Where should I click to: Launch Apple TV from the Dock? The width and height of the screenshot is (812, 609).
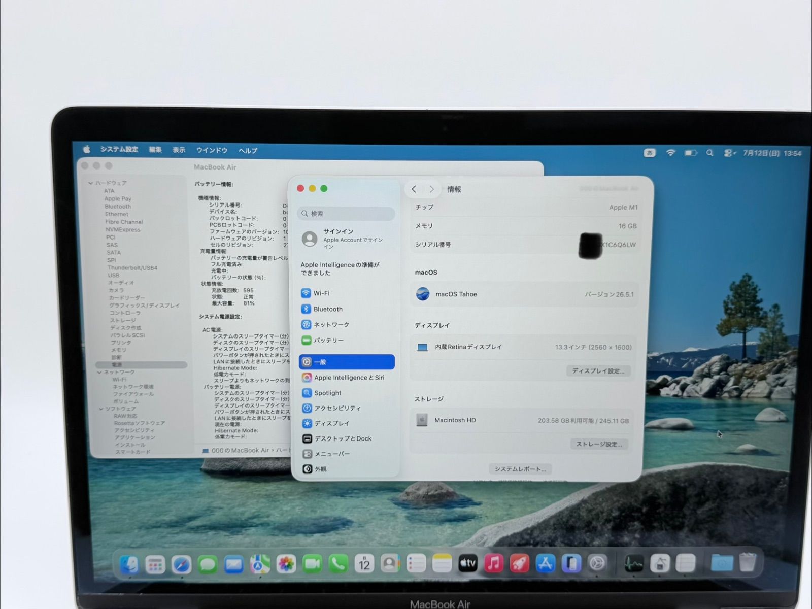[468, 563]
